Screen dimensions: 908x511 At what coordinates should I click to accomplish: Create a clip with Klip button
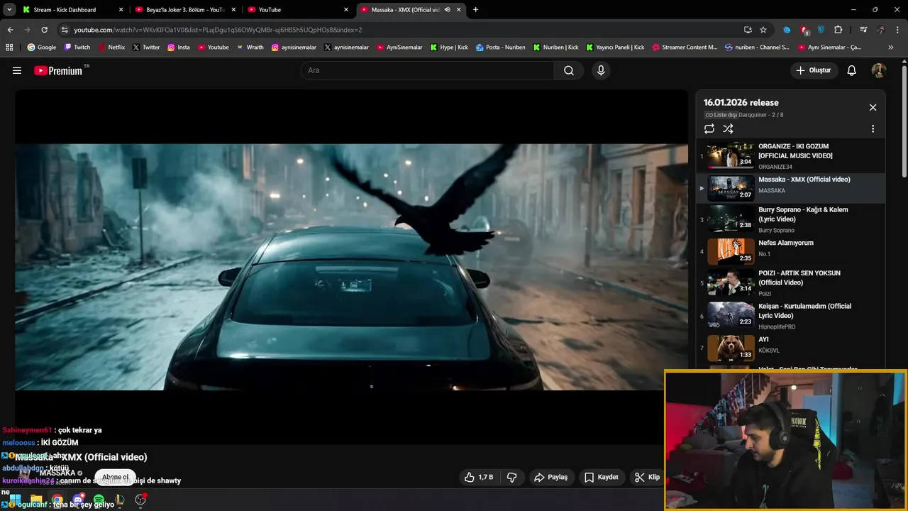(x=648, y=477)
